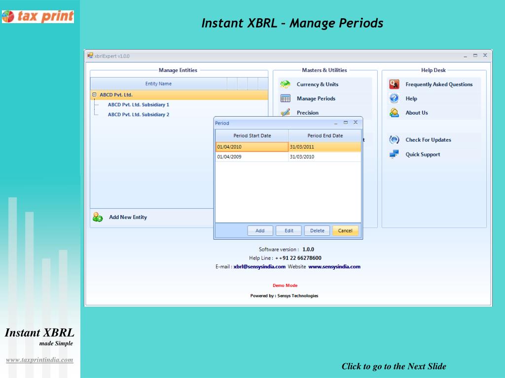Click Add button in Period dialog

pos(260,230)
